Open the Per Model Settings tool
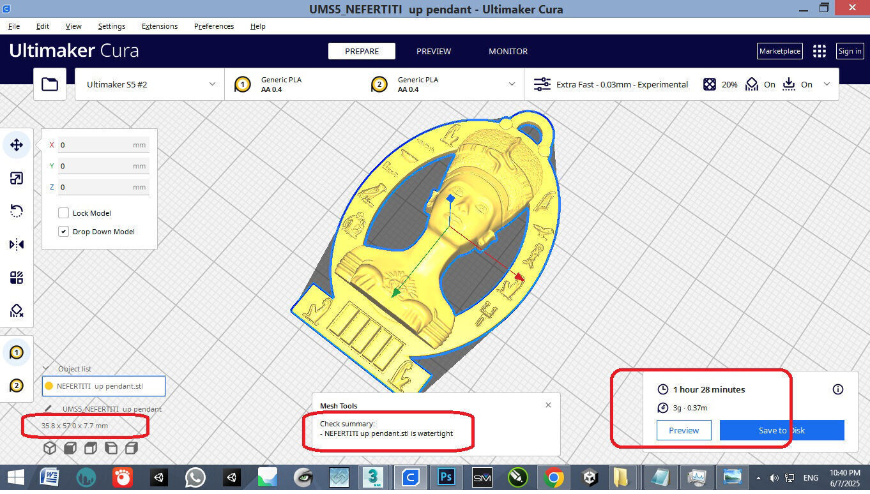This screenshot has width=870, height=494. pos(17,278)
